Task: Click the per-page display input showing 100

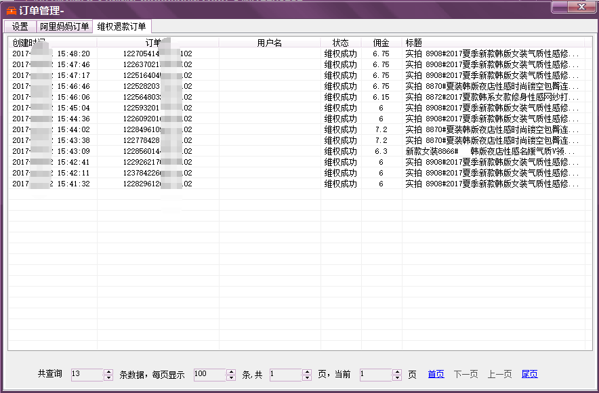Action: (209, 375)
